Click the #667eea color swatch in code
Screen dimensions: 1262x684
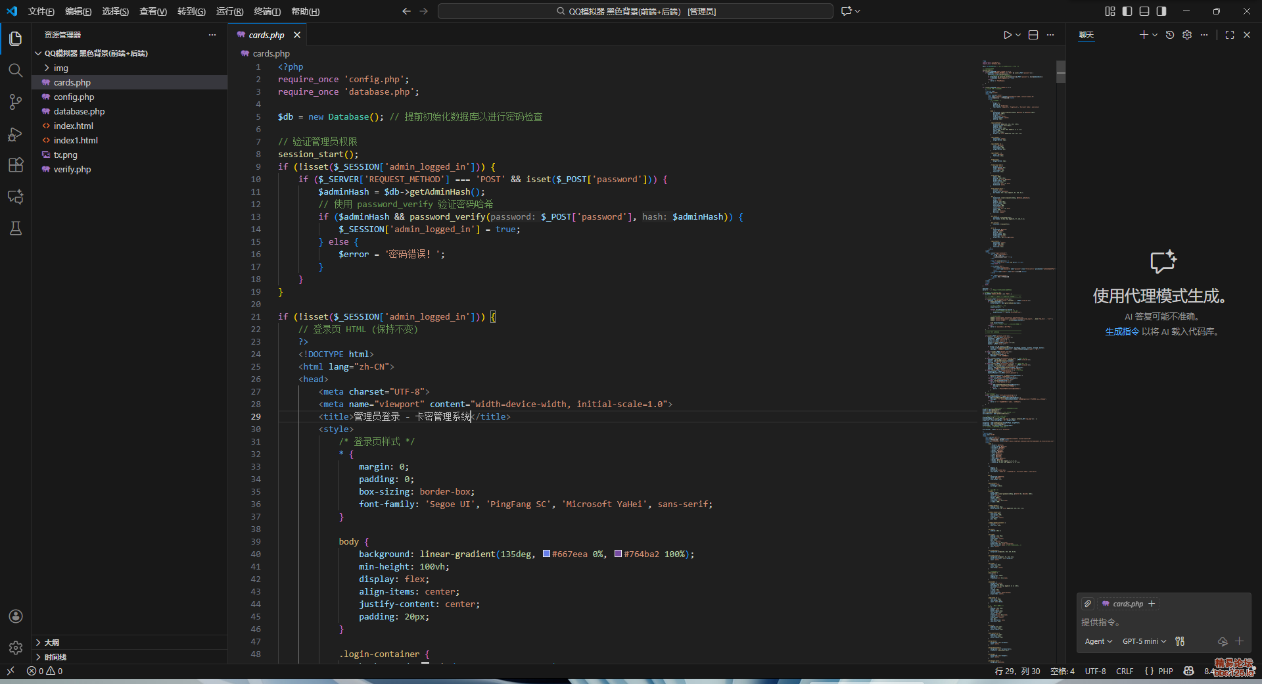[546, 554]
